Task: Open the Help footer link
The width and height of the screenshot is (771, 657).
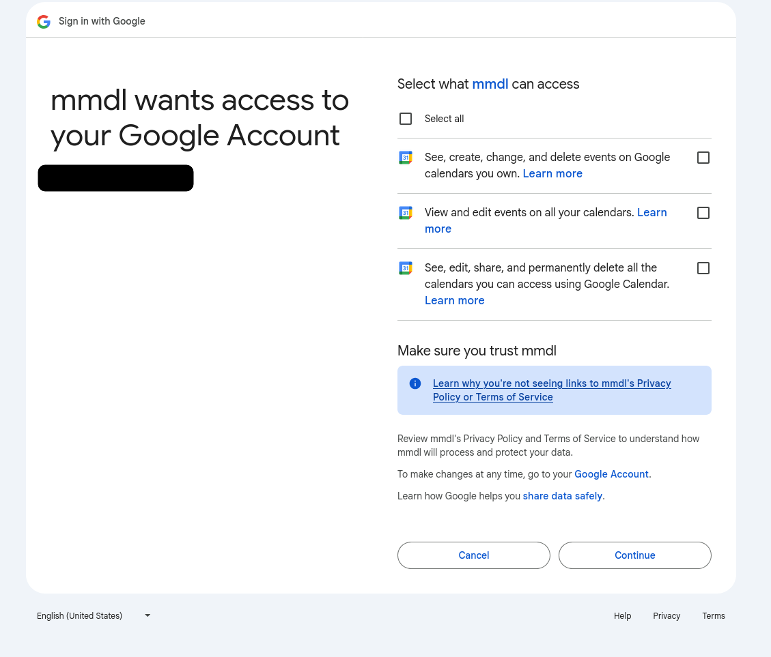Action: 623,615
